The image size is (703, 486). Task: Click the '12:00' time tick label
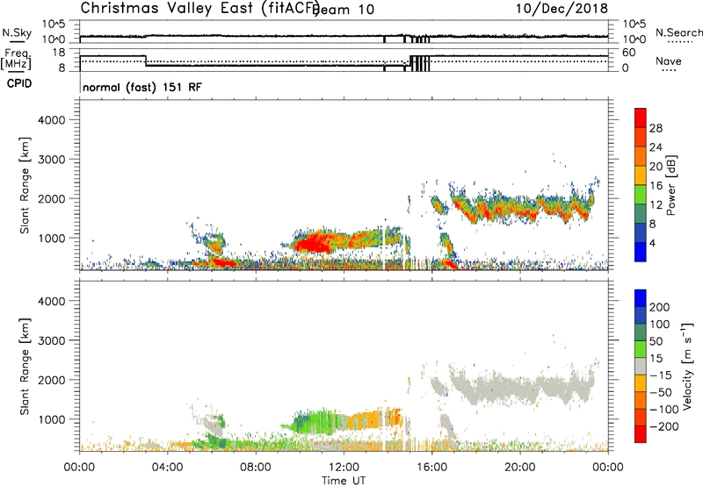[x=344, y=468]
